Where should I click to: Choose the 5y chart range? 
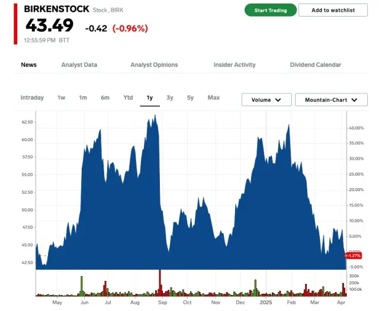(x=190, y=98)
